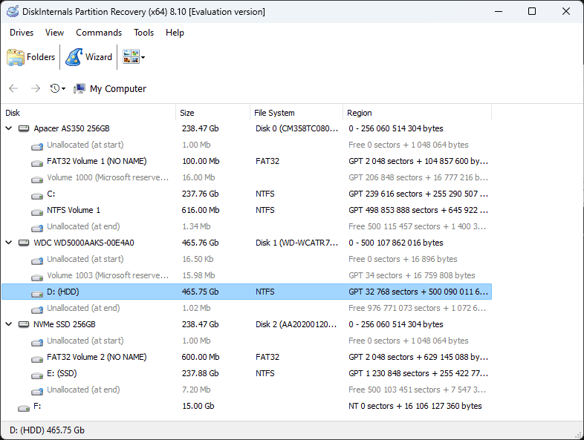The image size is (584, 440).
Task: Click the 237.88 Gb size value
Action: (200, 373)
